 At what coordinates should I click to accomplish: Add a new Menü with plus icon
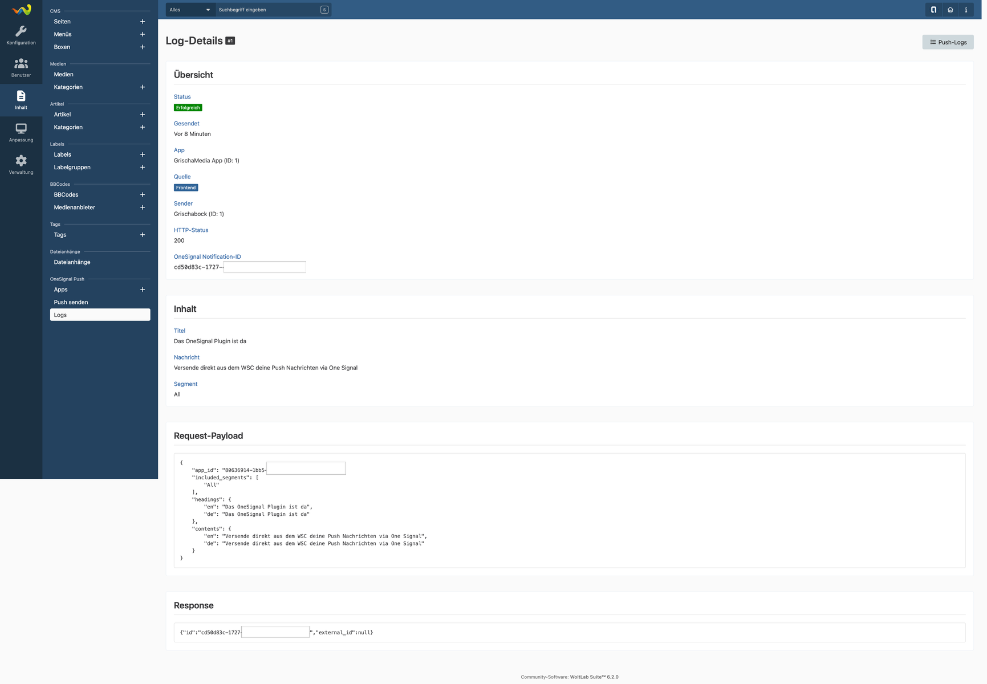(143, 34)
